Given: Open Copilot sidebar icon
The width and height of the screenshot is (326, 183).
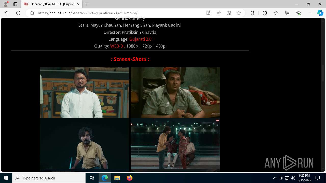Looking at the screenshot, I should (320, 13).
